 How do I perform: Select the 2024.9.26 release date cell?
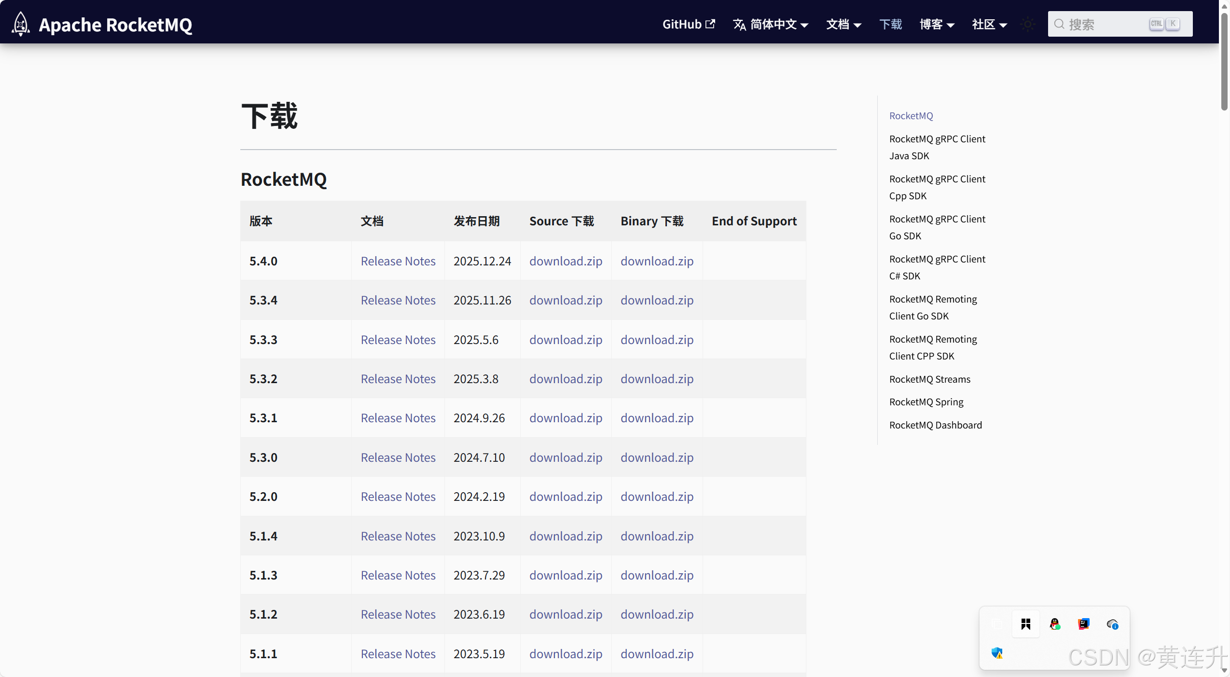tap(482, 418)
